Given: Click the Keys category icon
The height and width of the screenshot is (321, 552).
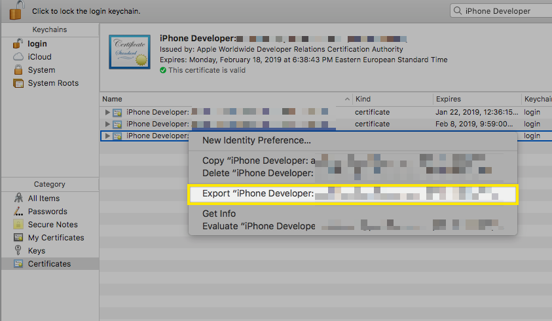Looking at the screenshot, I should tap(18, 250).
